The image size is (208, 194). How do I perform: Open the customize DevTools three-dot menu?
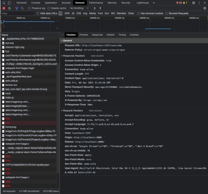pyautogui.click(x=200, y=3)
